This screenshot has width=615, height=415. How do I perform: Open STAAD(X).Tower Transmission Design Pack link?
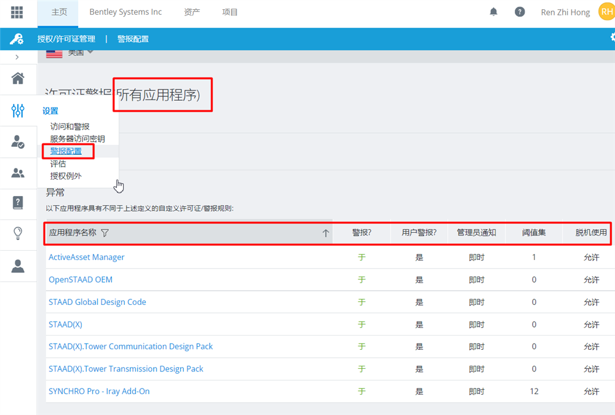[126, 369]
